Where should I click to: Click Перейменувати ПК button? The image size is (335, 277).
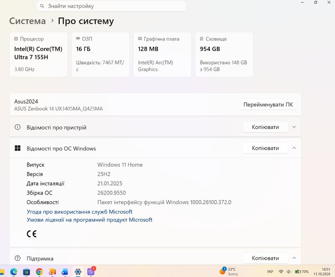[x=268, y=105]
